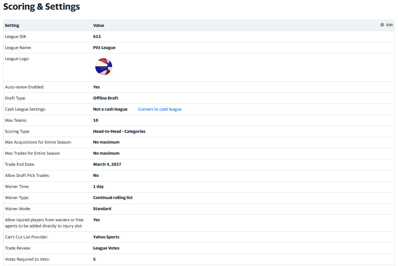The height and width of the screenshot is (266, 398).
Task: Select Continual rolling list value
Action: (113, 198)
